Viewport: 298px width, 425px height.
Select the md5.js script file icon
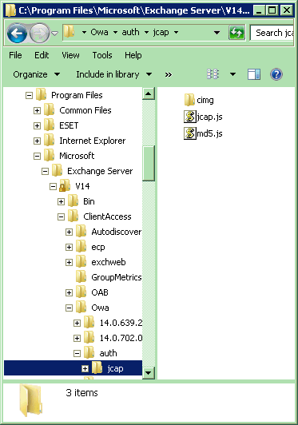pyautogui.click(x=189, y=133)
